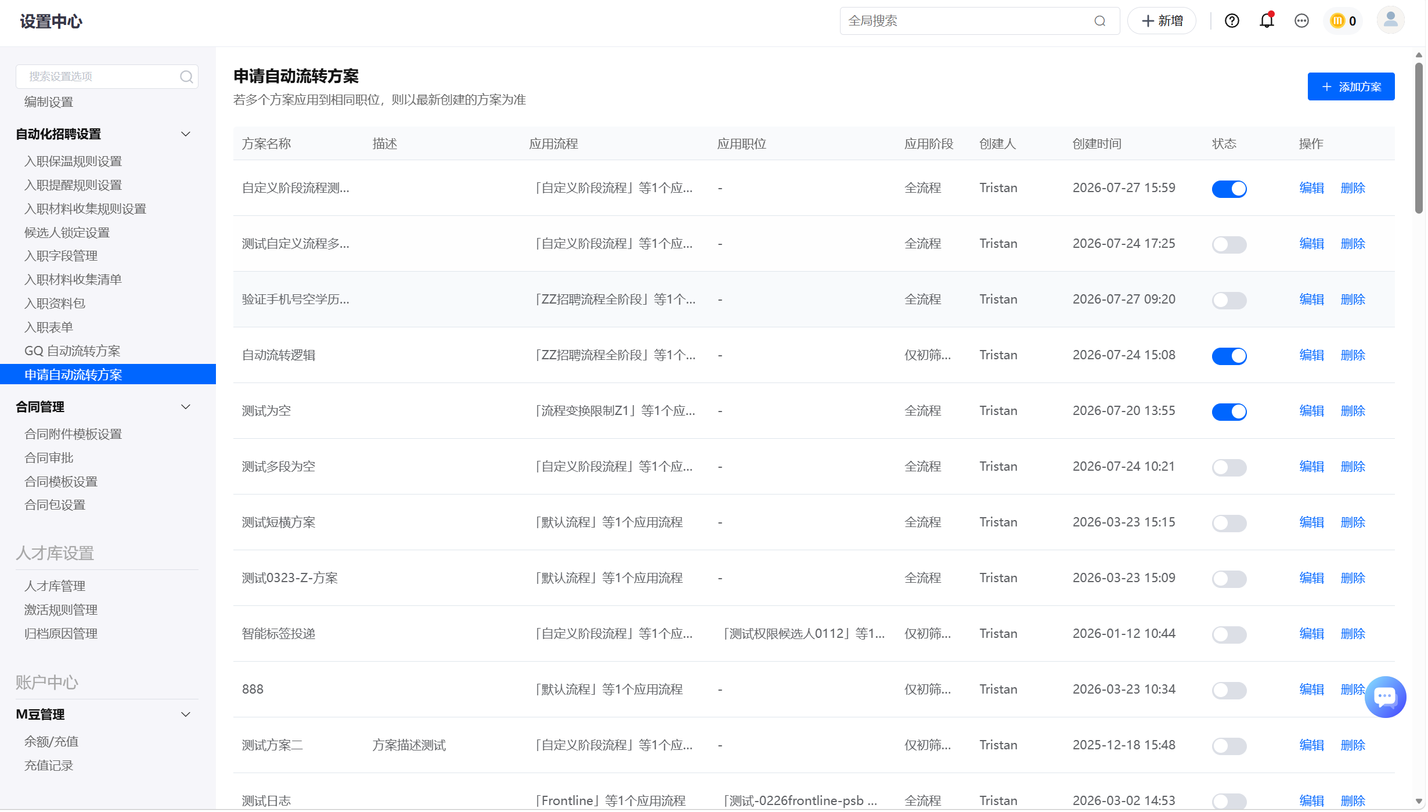Go to 入职材料收集规则设置
1428x812 pixels.
coord(85,209)
